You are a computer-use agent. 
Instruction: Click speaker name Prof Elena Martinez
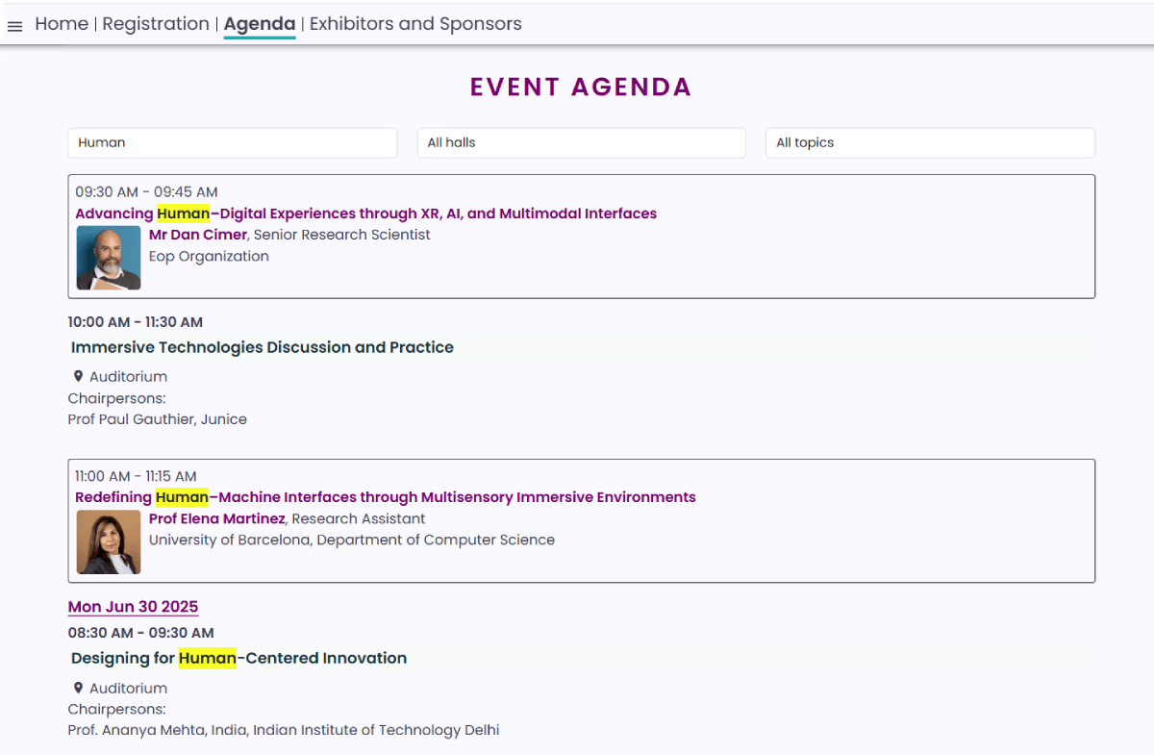(217, 518)
